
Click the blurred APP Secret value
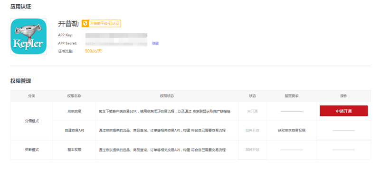pyautogui.click(x=116, y=44)
